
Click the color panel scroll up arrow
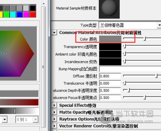(x=44, y=4)
